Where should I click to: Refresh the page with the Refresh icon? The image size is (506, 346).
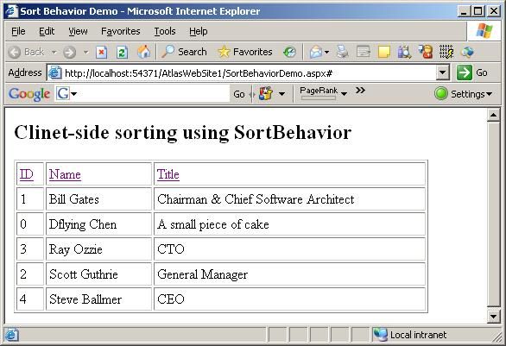coord(122,52)
